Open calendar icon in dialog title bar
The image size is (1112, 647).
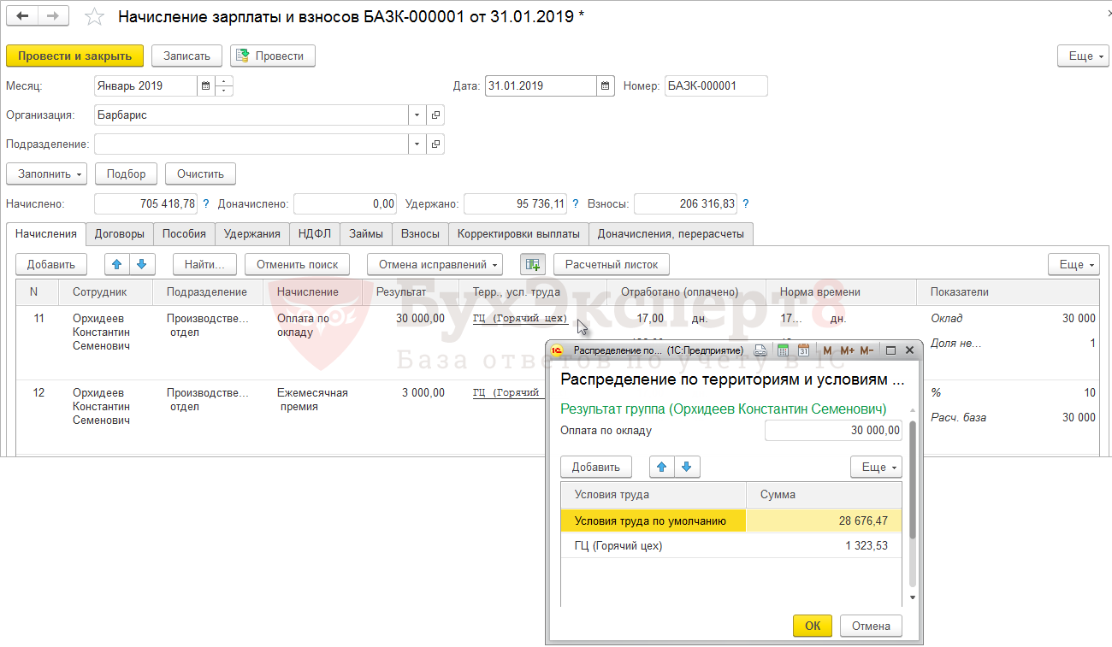coord(803,350)
